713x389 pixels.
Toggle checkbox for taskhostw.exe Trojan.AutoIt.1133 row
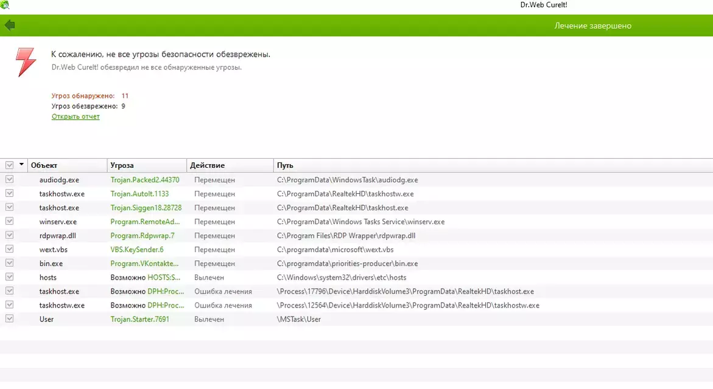point(9,194)
